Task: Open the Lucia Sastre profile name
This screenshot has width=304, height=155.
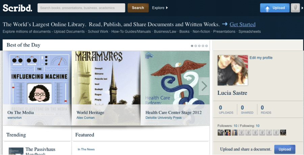Action: click(x=232, y=93)
